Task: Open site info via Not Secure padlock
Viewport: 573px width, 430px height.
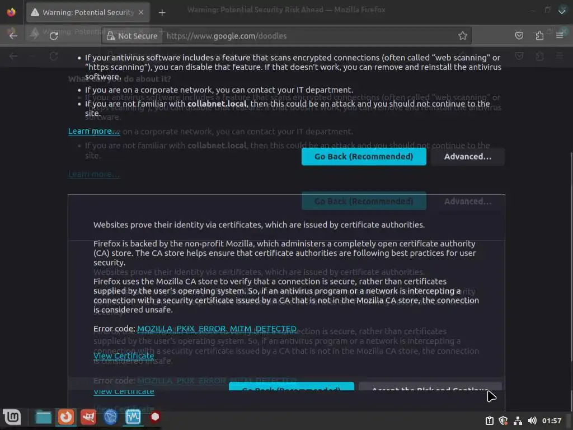Action: (x=132, y=36)
